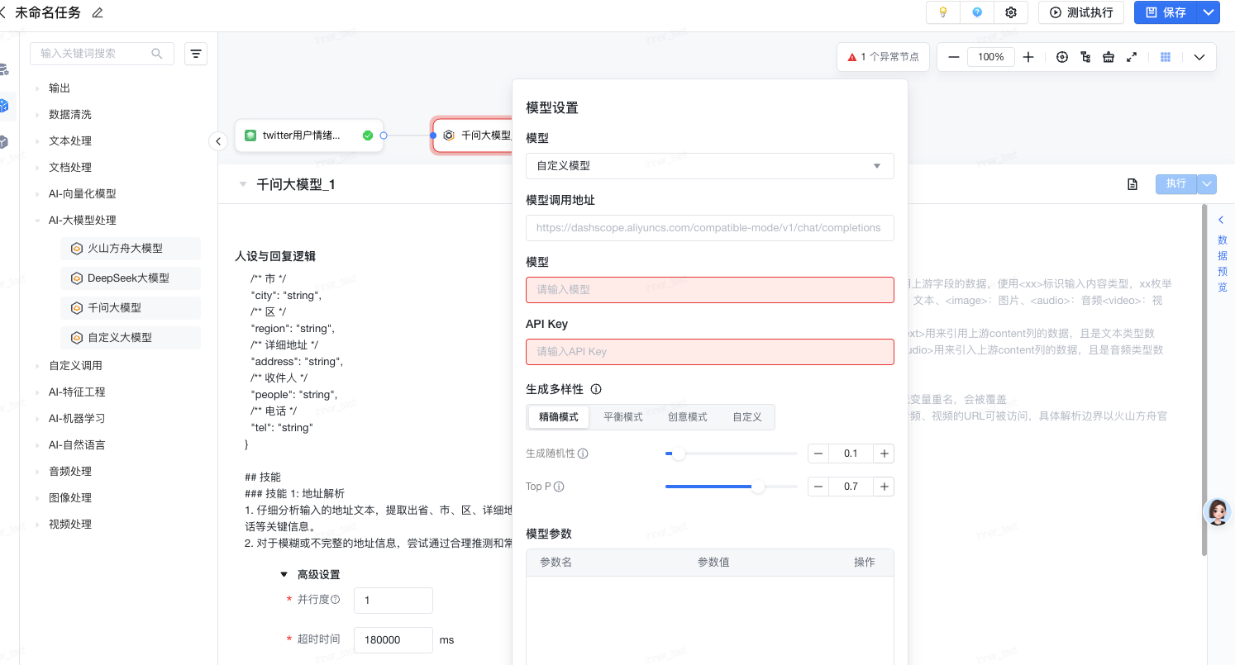
Task: Click the canvas locate/center target icon
Action: point(1062,57)
